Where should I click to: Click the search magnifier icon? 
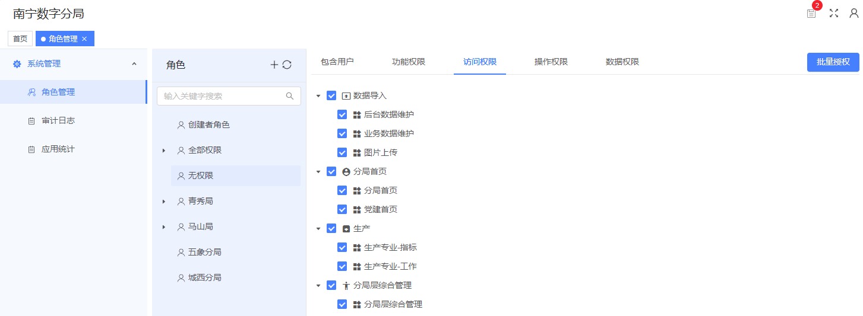click(x=290, y=96)
